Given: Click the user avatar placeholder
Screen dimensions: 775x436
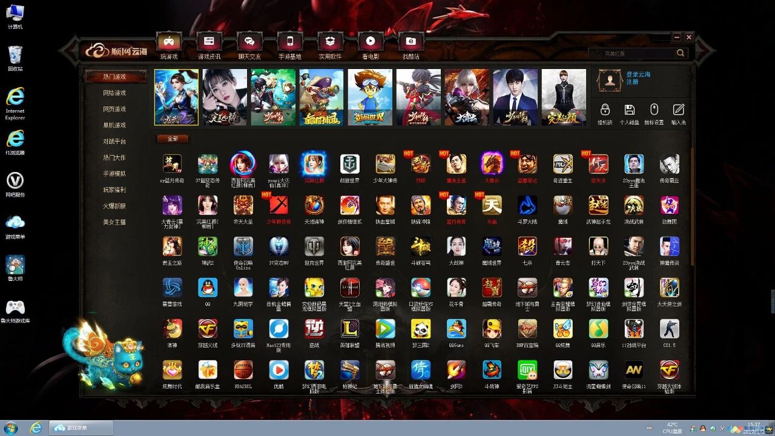Looking at the screenshot, I should point(610,79).
